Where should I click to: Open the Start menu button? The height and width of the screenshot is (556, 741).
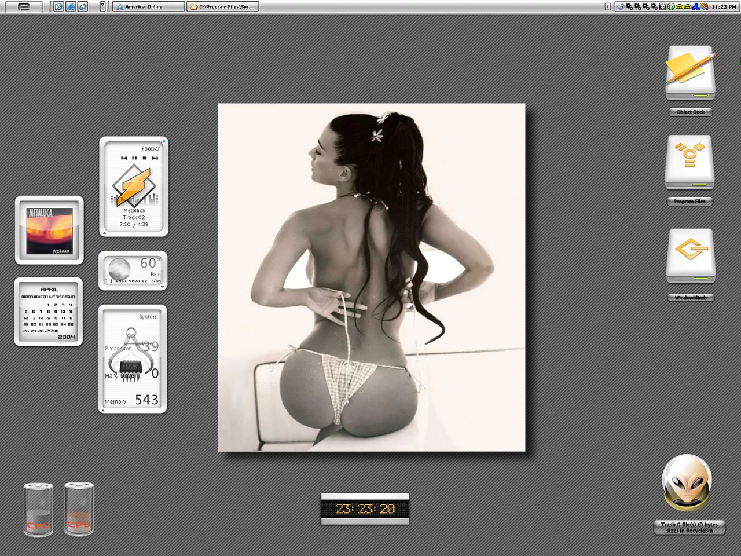click(24, 7)
